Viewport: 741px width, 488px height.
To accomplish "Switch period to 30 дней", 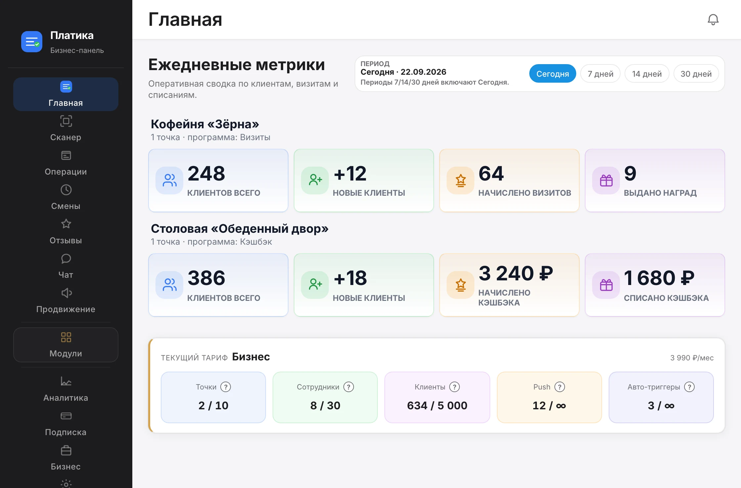I will [x=696, y=74].
